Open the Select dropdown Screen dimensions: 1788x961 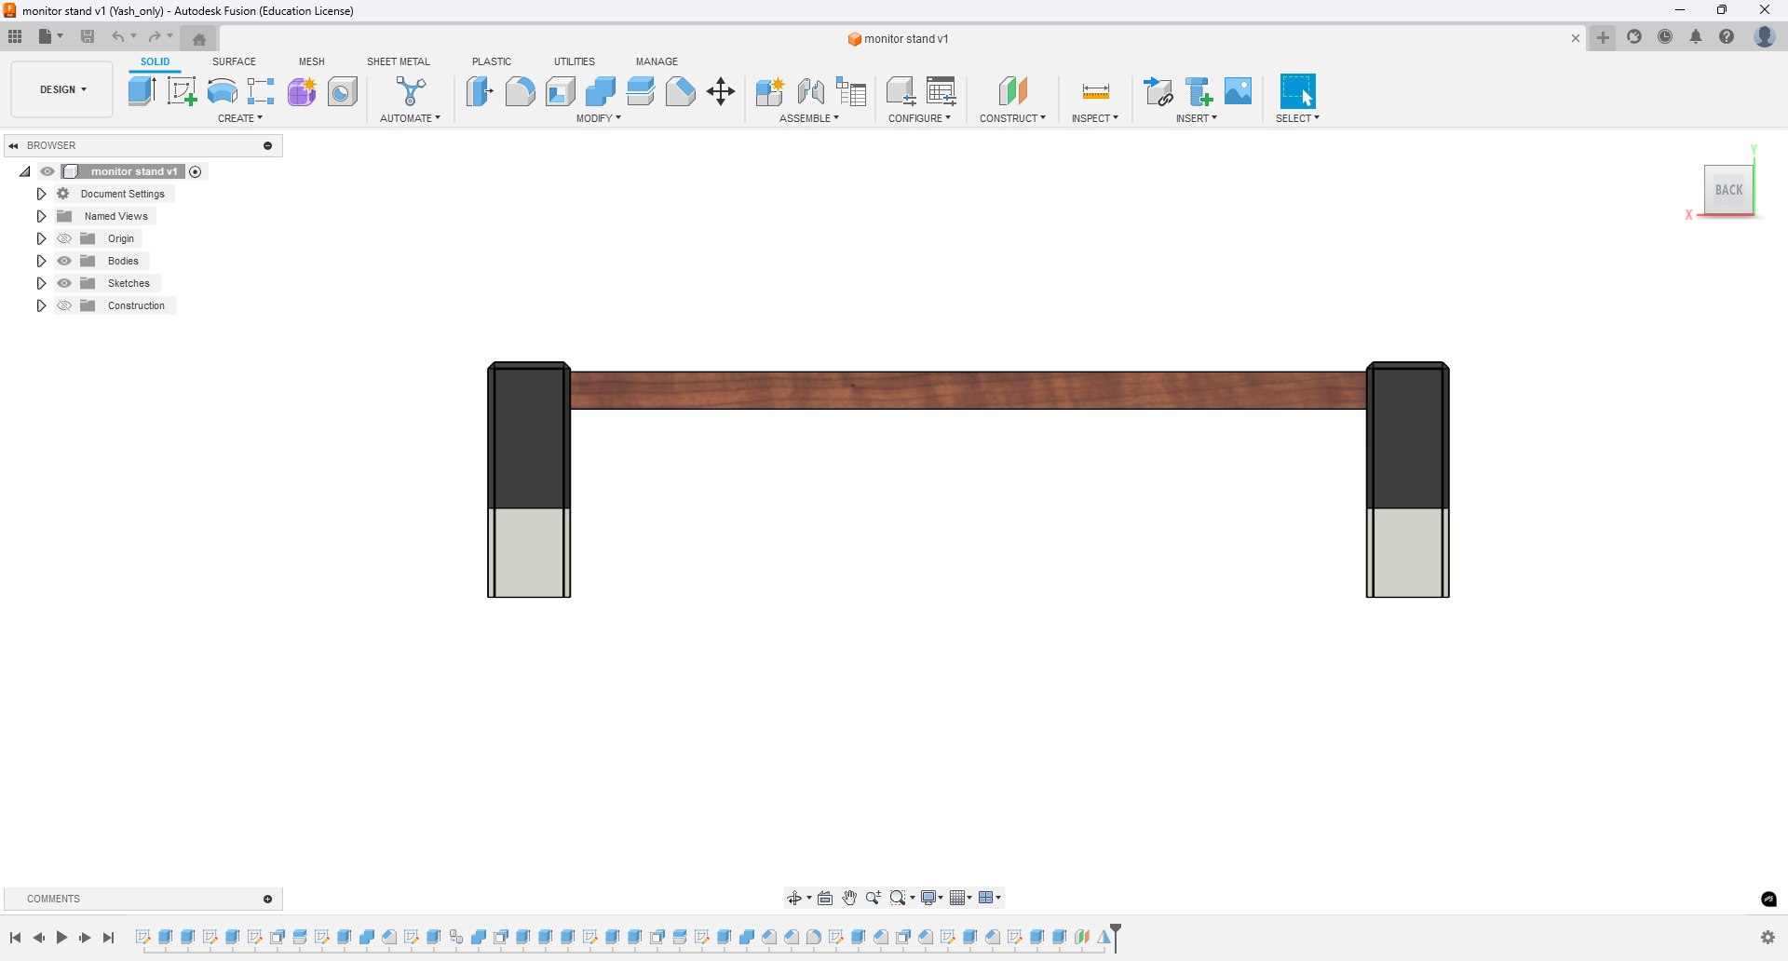point(1298,118)
